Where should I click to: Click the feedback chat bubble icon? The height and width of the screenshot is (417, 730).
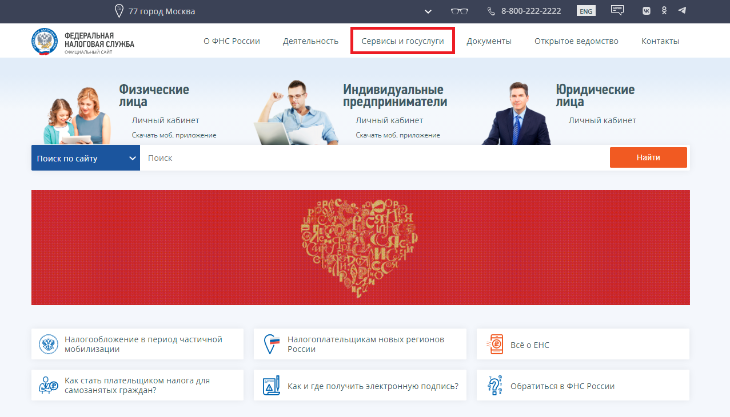tap(617, 11)
